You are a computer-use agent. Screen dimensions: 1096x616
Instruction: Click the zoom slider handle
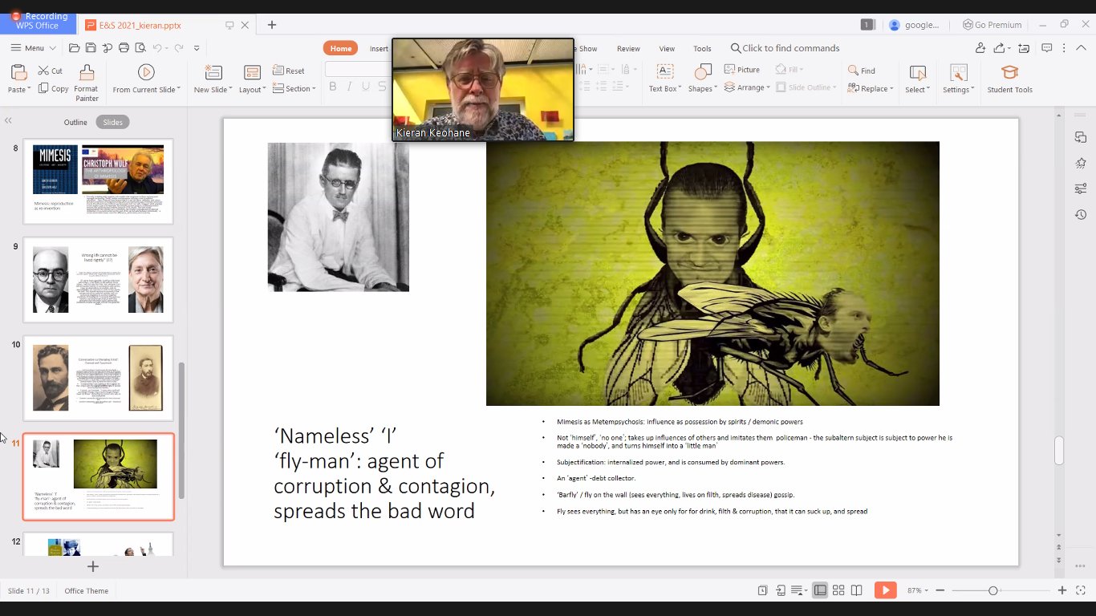(993, 590)
